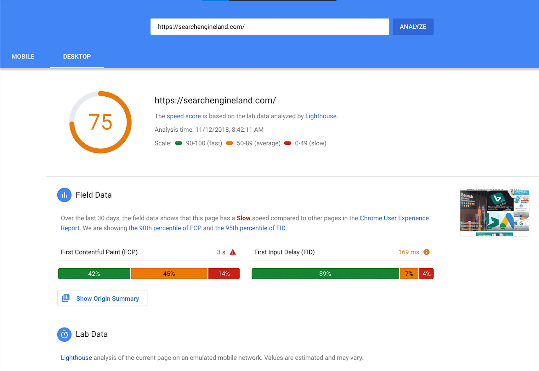Open the Lighthouse link under Lab Data
539x371 pixels.
click(76, 358)
